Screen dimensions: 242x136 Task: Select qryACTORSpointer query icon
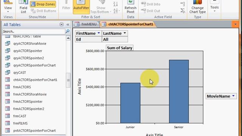coord(8,51)
